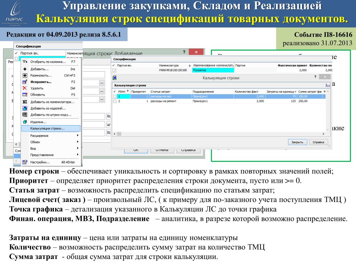Select the Калькуляция строки... menu entry

tap(51, 128)
